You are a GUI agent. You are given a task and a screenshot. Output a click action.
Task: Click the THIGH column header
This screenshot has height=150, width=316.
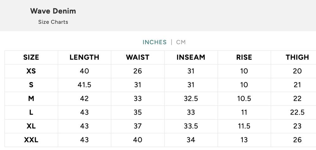click(297, 57)
